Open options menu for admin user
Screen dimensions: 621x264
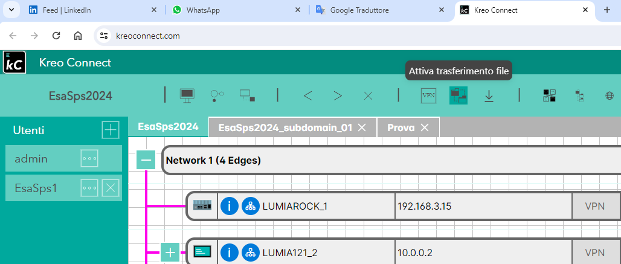click(x=89, y=159)
